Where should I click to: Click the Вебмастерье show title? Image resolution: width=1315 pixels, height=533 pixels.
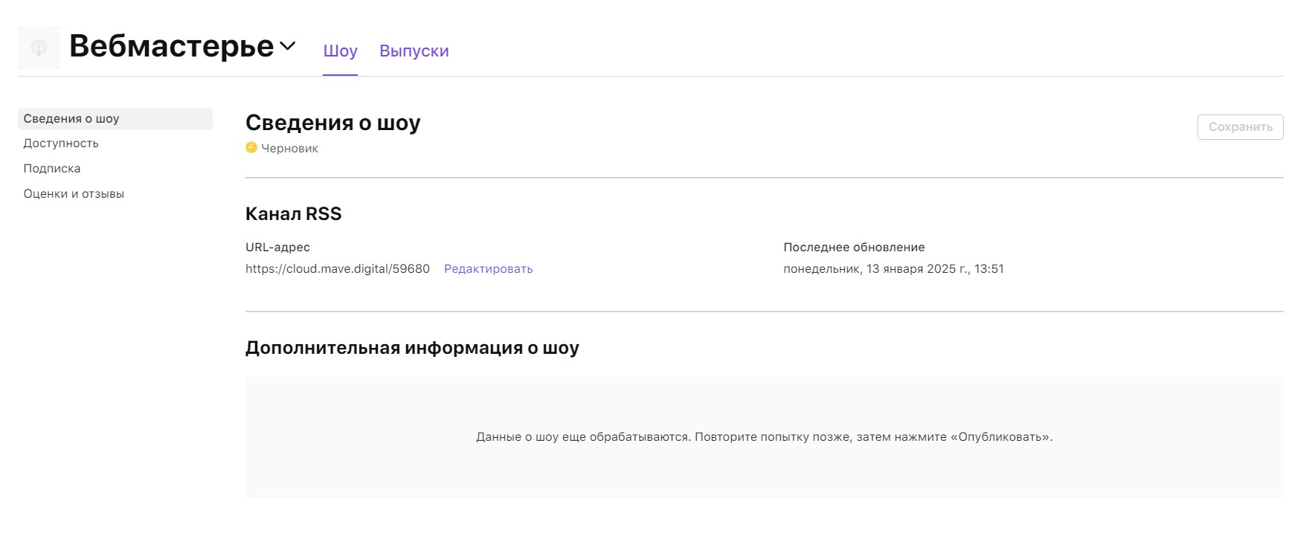172,46
